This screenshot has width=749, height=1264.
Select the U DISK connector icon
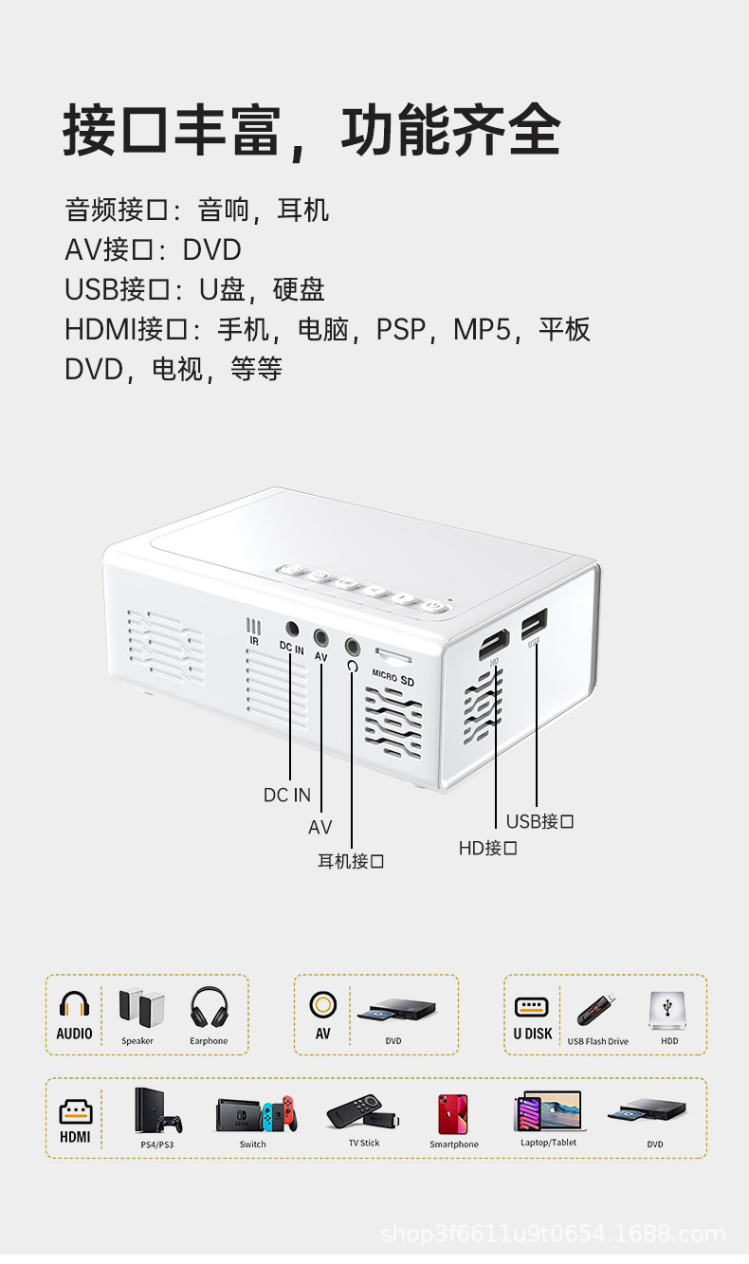532,1007
